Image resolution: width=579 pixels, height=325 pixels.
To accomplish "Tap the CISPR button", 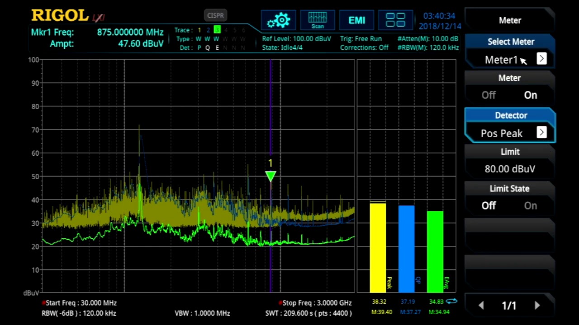I will [x=215, y=15].
